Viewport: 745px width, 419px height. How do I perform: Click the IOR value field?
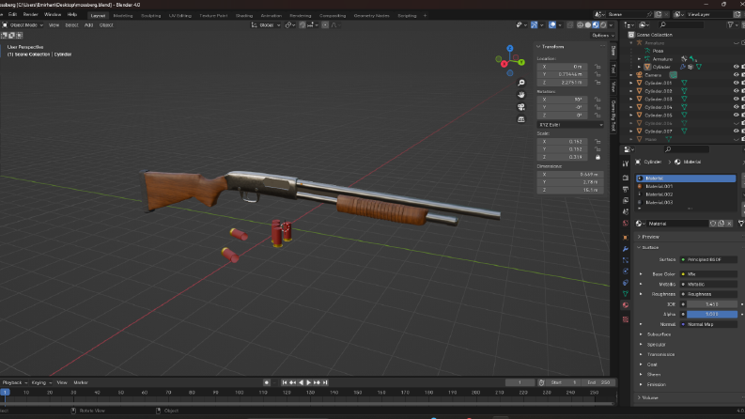pyautogui.click(x=712, y=304)
